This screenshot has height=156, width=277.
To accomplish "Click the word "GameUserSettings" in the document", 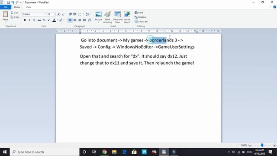I will pos(176,47).
